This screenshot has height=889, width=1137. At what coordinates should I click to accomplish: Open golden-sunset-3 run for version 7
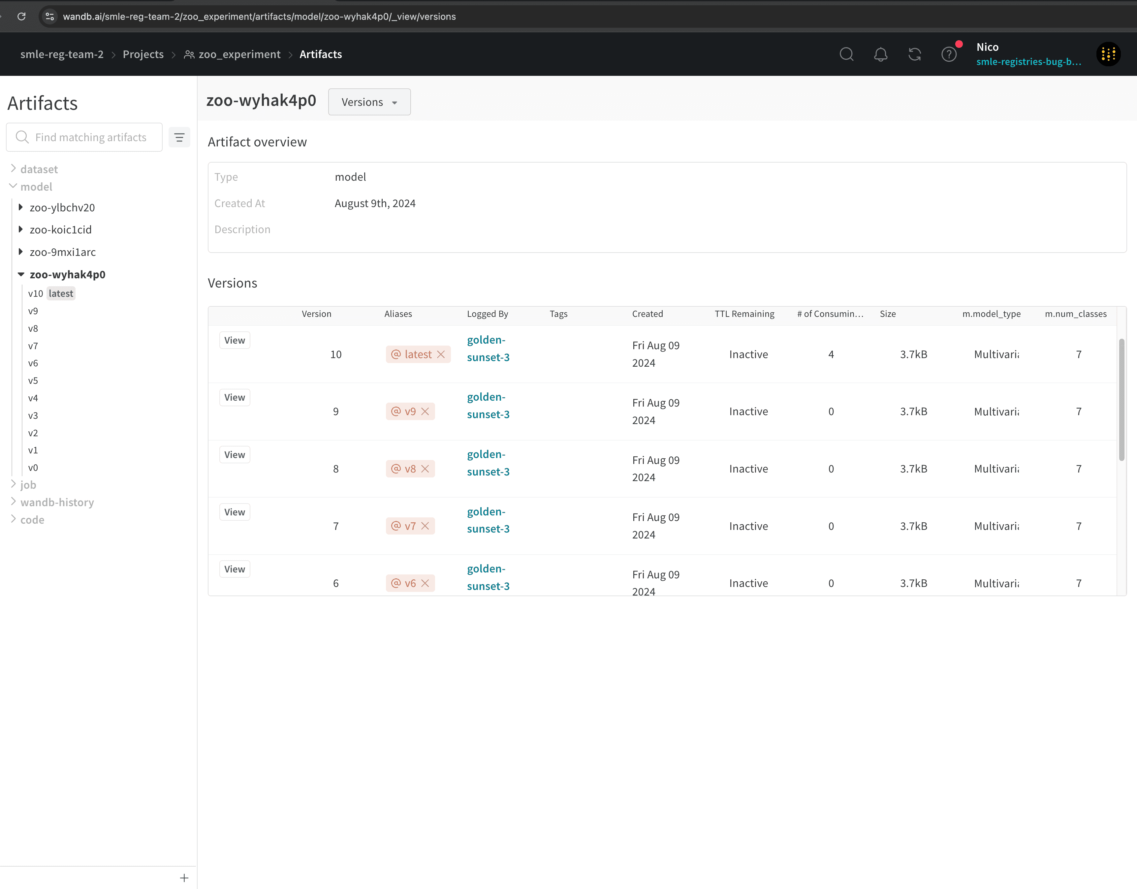coord(488,520)
